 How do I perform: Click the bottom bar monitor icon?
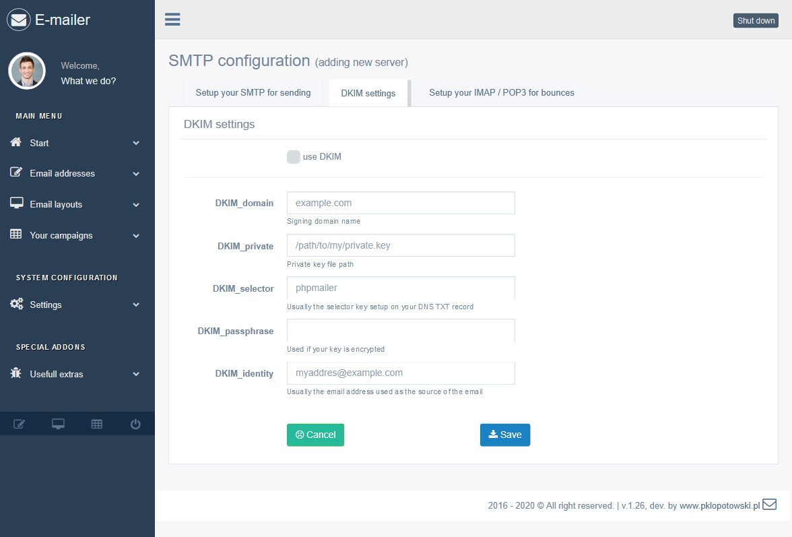(x=58, y=424)
